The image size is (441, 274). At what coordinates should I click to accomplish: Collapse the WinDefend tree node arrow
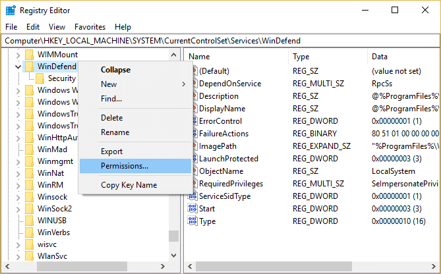(x=17, y=67)
